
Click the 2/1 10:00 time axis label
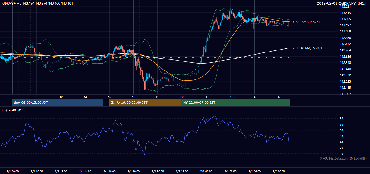(x=36, y=171)
